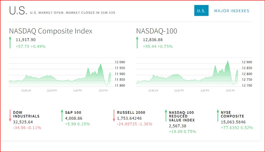Open the Russell 2000 index label
This screenshot has width=265, height=152.
[131, 112]
